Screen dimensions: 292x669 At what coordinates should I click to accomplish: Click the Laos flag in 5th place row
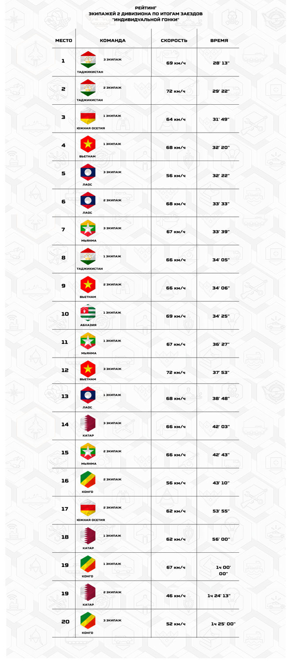click(88, 173)
